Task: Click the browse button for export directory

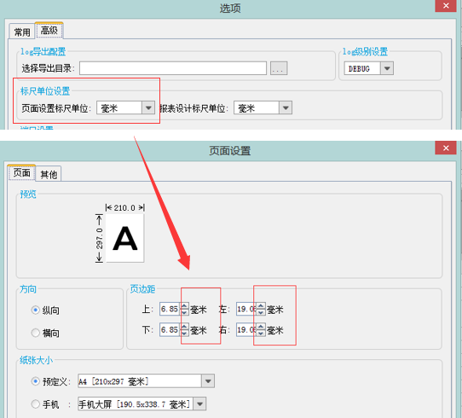Action: point(279,68)
